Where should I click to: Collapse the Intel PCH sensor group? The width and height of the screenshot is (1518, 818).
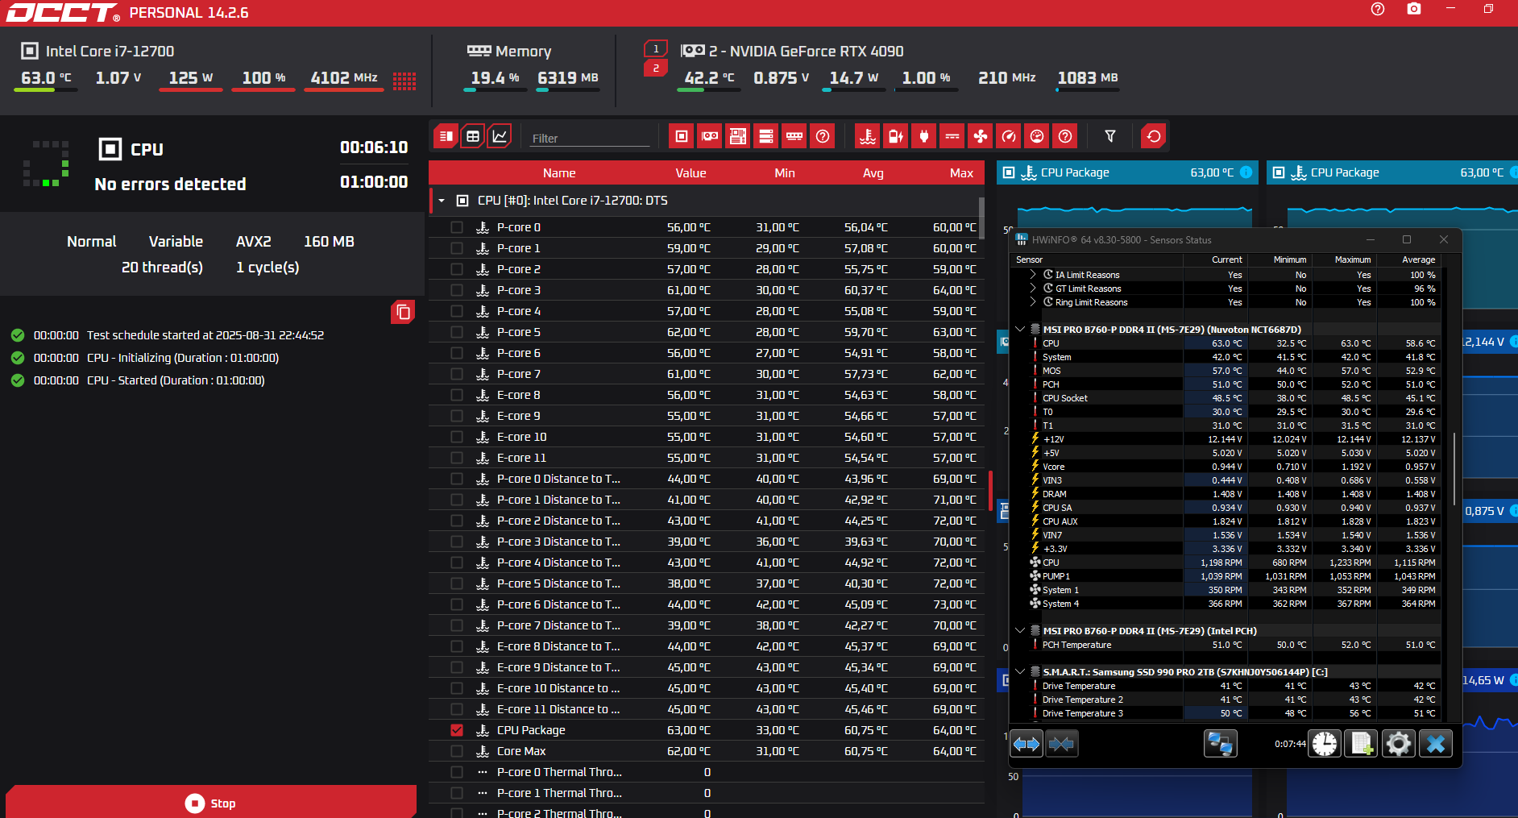(1020, 630)
